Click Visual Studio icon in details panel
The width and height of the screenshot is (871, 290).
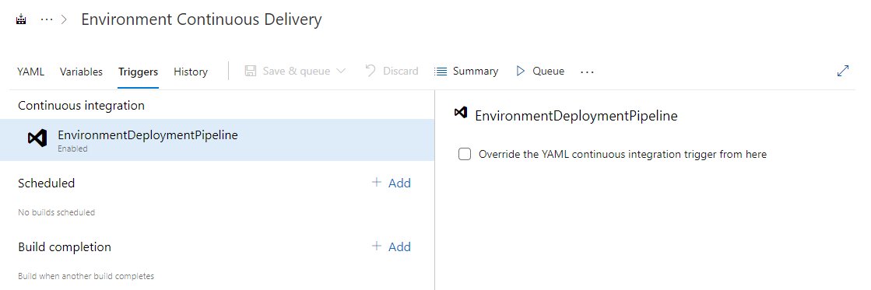click(461, 113)
